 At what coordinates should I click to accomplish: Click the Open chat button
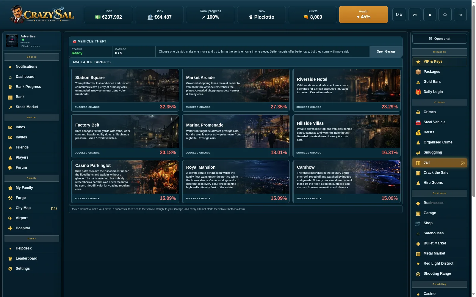439,39
